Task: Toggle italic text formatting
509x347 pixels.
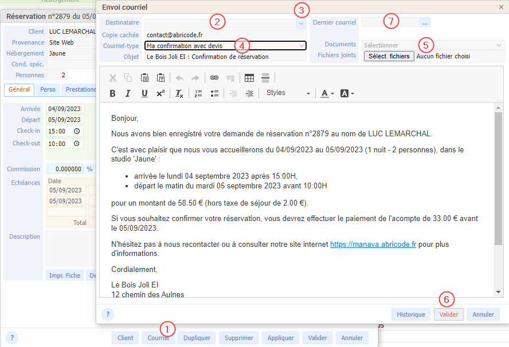Action: pyautogui.click(x=128, y=93)
